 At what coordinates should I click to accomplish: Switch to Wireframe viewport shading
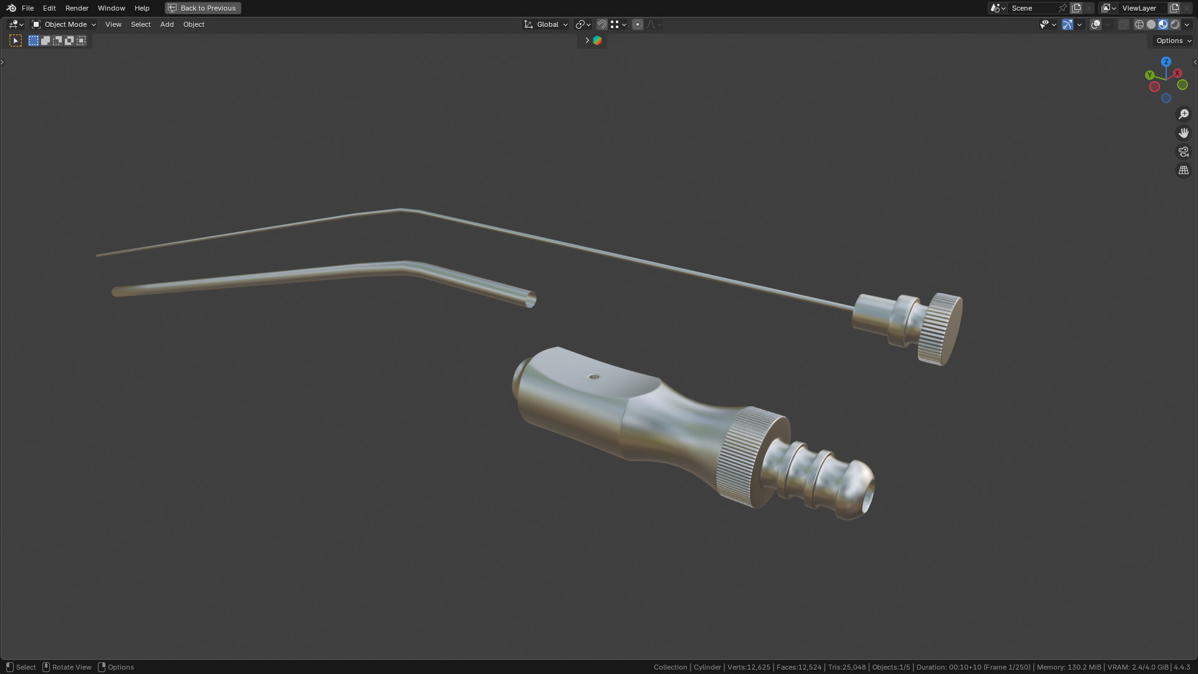tap(1139, 24)
